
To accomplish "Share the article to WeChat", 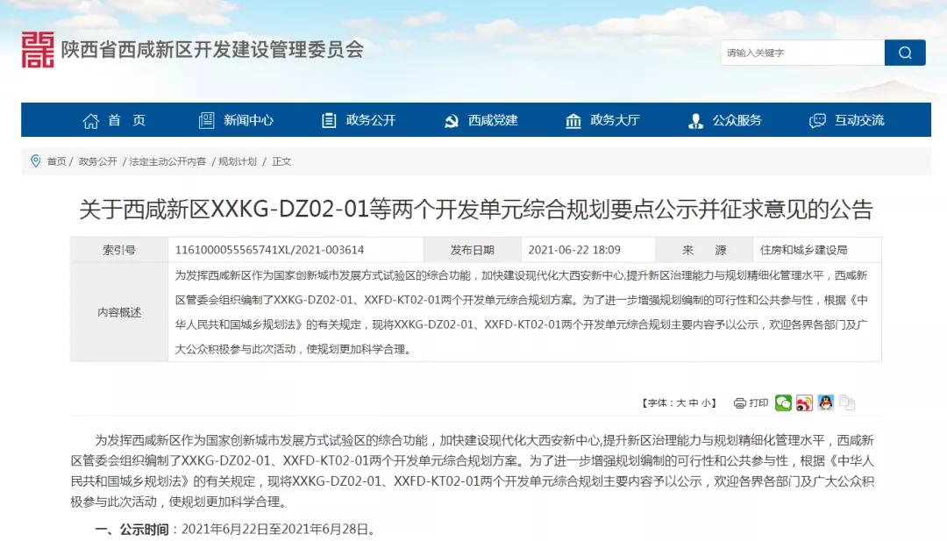I will pyautogui.click(x=783, y=402).
